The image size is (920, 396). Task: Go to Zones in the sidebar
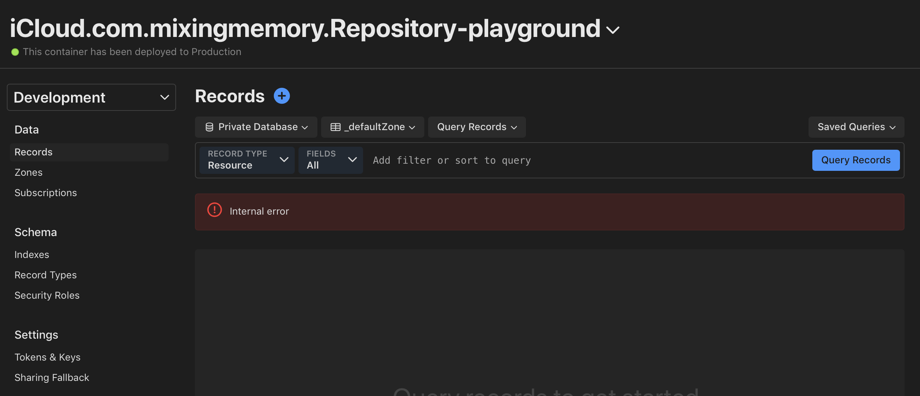[29, 172]
